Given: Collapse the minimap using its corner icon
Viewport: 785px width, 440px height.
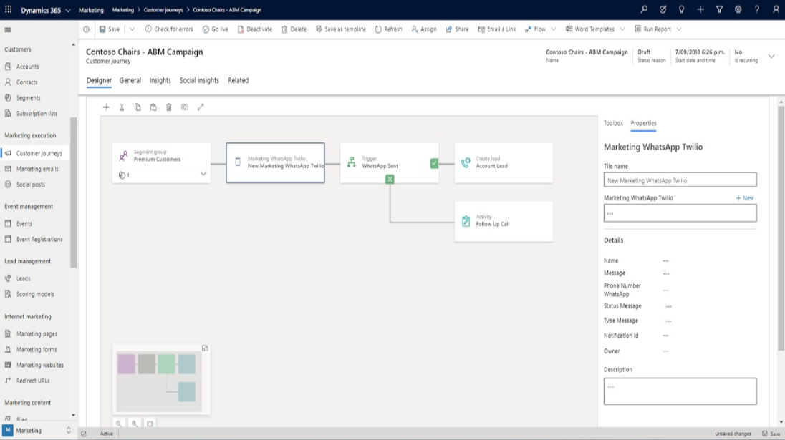Looking at the screenshot, I should [206, 348].
